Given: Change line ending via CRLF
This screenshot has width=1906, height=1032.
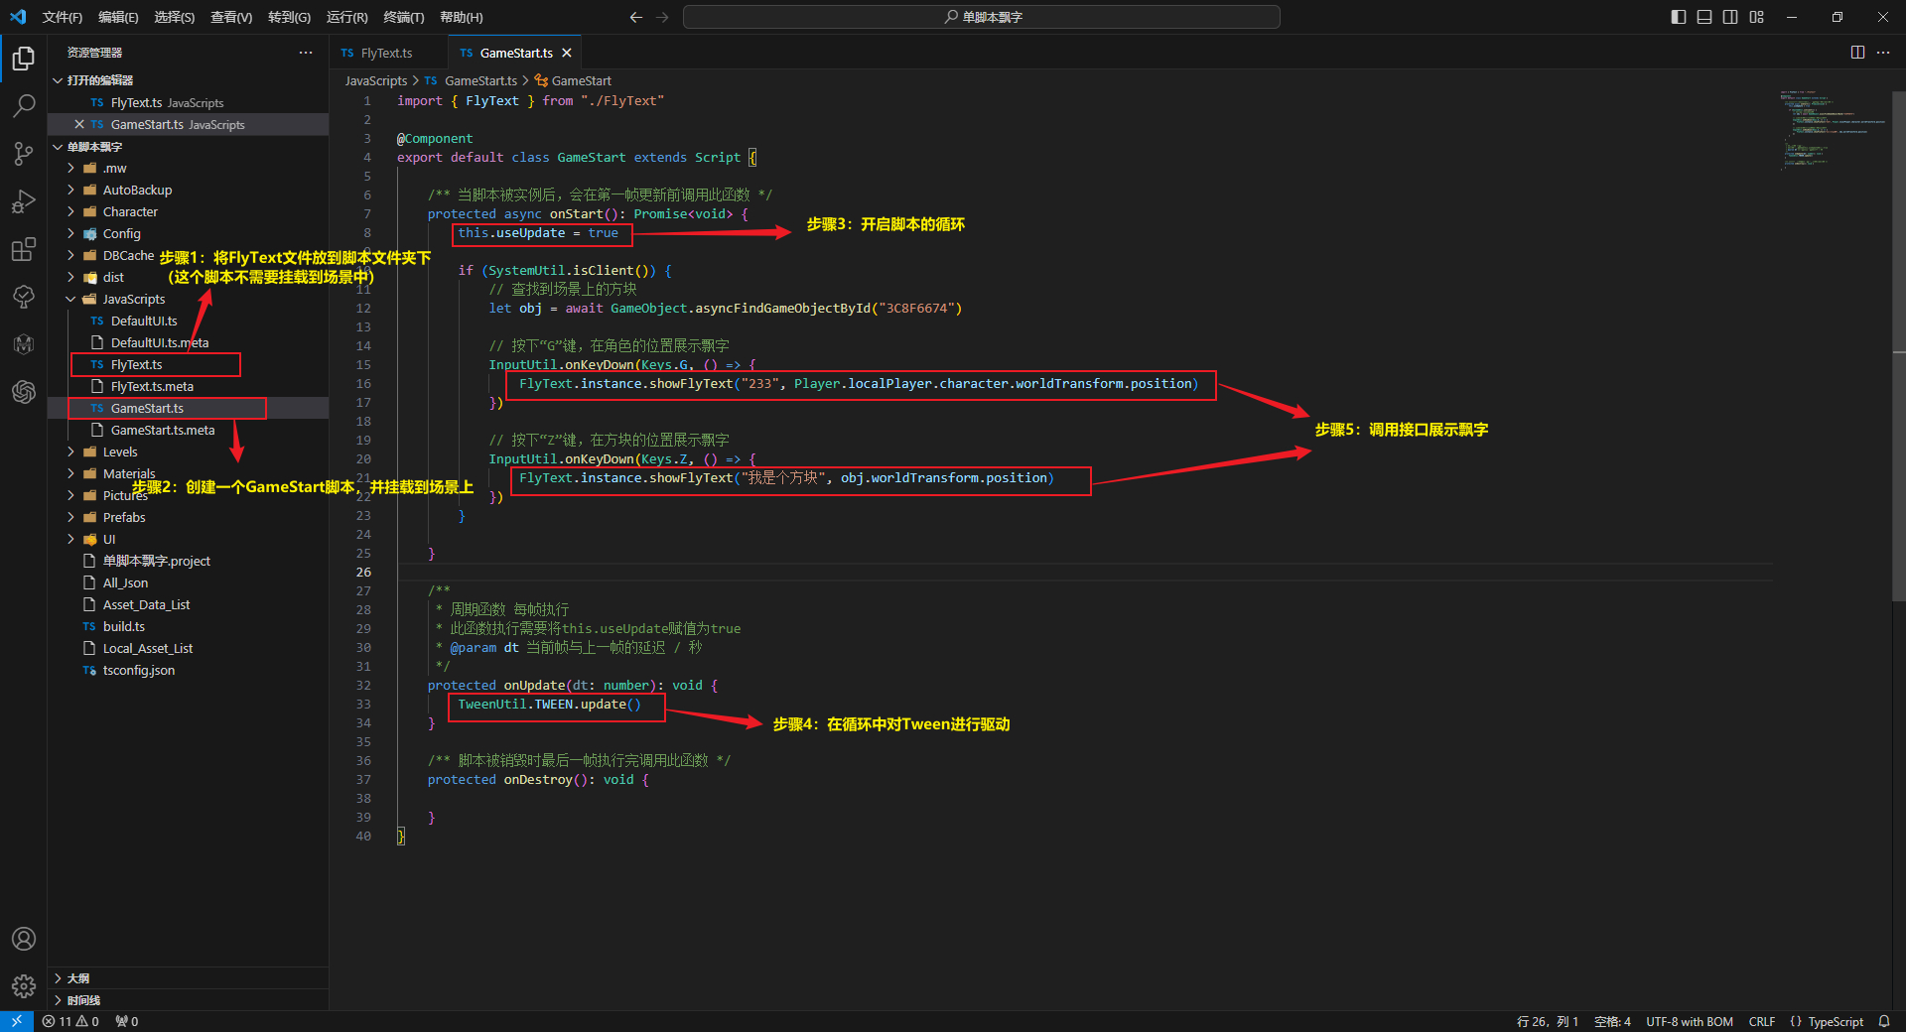Looking at the screenshot, I should coord(1762,1021).
